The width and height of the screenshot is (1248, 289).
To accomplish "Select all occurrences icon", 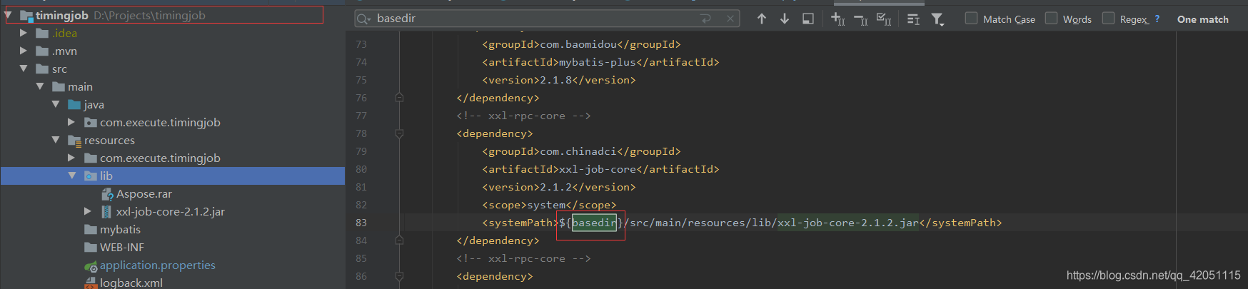I will click(x=884, y=19).
